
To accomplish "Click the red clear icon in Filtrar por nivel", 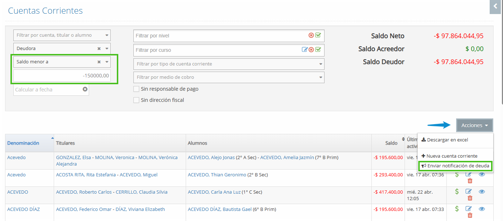I will 311,35.
